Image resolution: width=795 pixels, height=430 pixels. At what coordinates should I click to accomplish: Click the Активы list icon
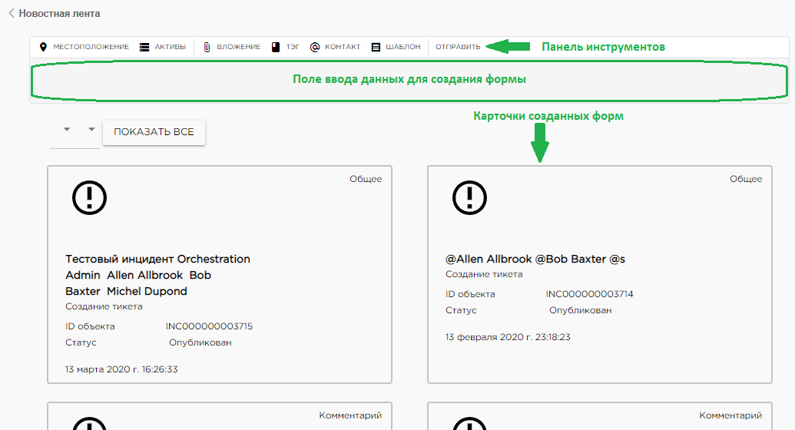(144, 47)
